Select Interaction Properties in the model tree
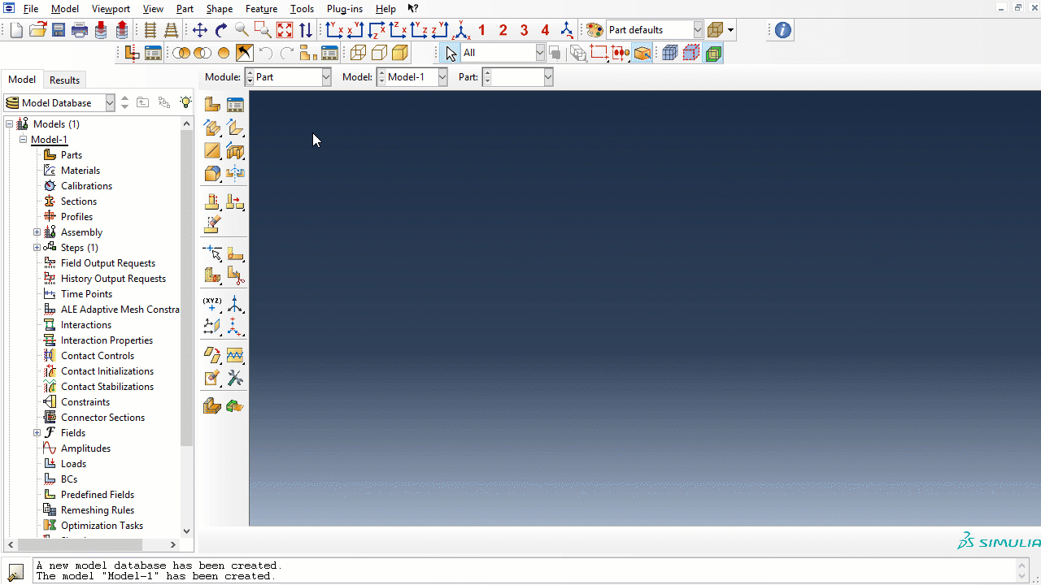 click(x=107, y=340)
